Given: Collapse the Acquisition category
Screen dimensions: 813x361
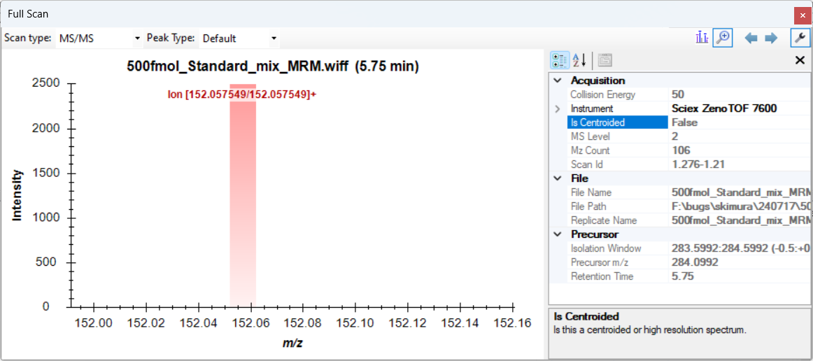Looking at the screenshot, I should (558, 80).
